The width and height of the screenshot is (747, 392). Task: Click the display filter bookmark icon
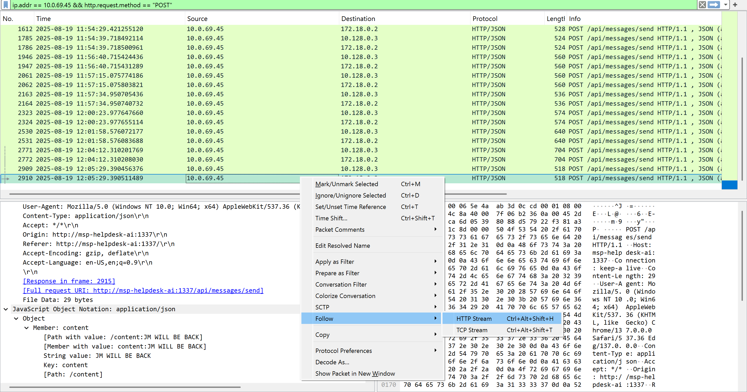tap(5, 5)
